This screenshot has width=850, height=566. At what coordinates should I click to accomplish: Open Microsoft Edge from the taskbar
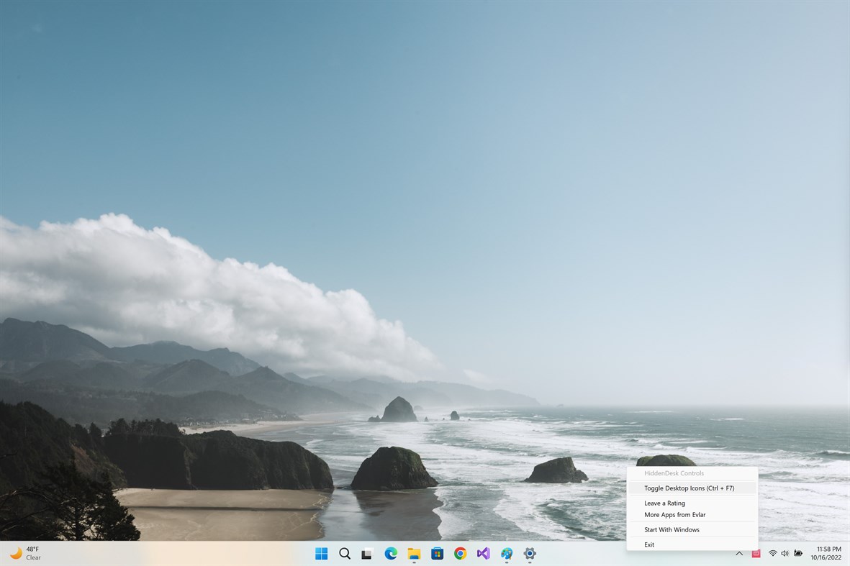pyautogui.click(x=391, y=554)
